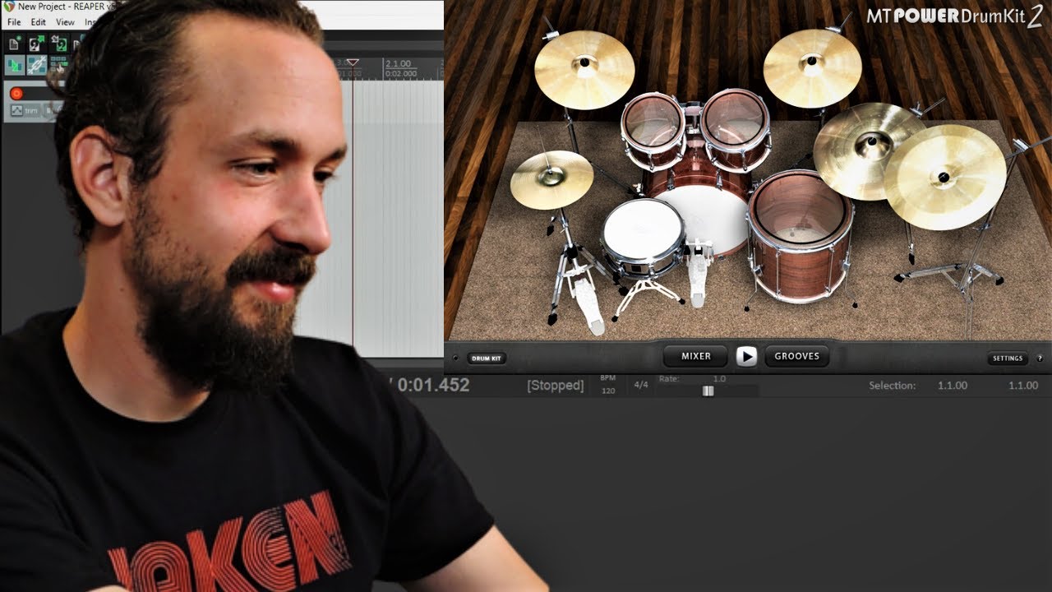1052x592 pixels.
Task: Arm the track's red record button
Action: click(x=16, y=93)
